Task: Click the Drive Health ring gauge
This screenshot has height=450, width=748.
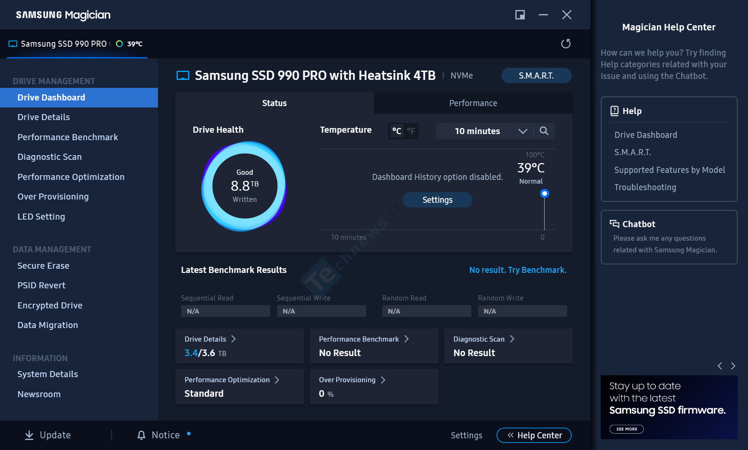Action: pos(244,186)
